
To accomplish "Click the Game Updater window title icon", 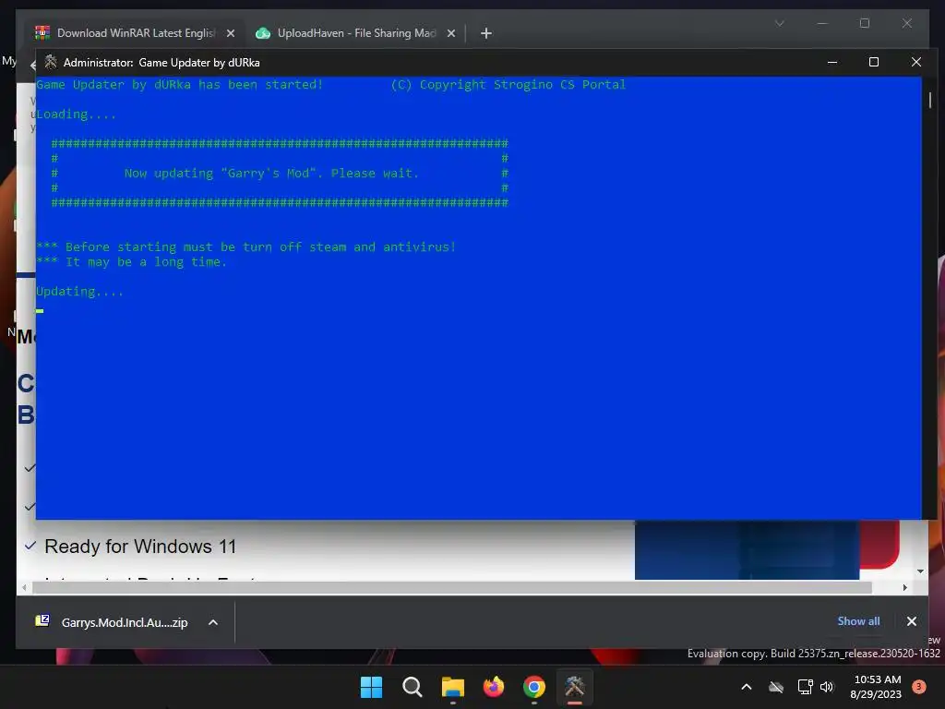I will click(x=51, y=62).
